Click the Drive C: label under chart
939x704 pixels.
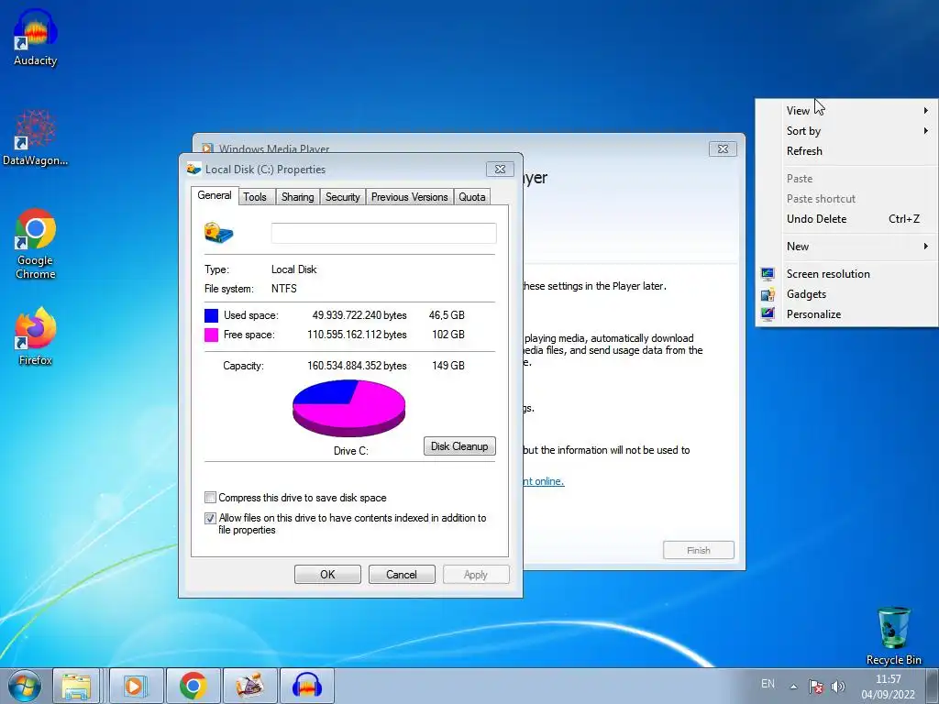tap(351, 451)
